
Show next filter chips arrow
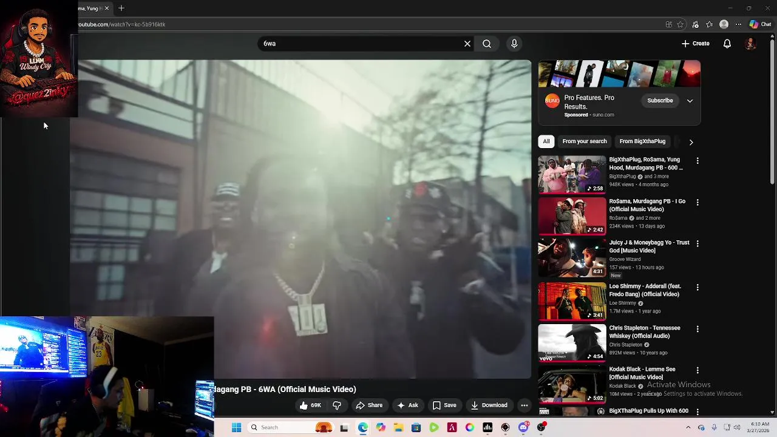(x=691, y=142)
